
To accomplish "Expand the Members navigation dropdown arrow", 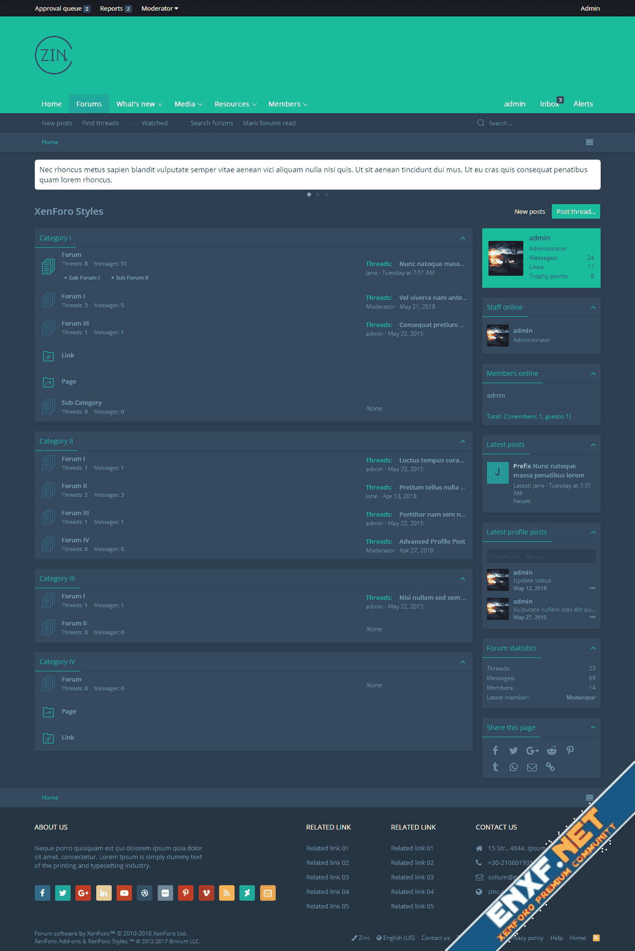I will (x=306, y=104).
